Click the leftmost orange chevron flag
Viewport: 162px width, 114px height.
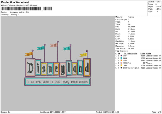pos(29,54)
